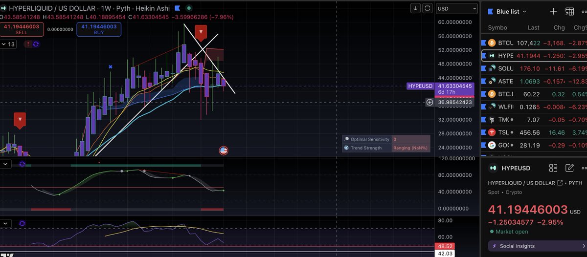Click the Solana logo in SOLU row
587x257 pixels.
(x=492, y=68)
